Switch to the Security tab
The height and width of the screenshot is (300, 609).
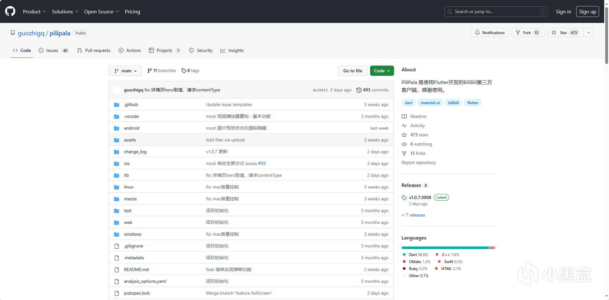coord(201,50)
